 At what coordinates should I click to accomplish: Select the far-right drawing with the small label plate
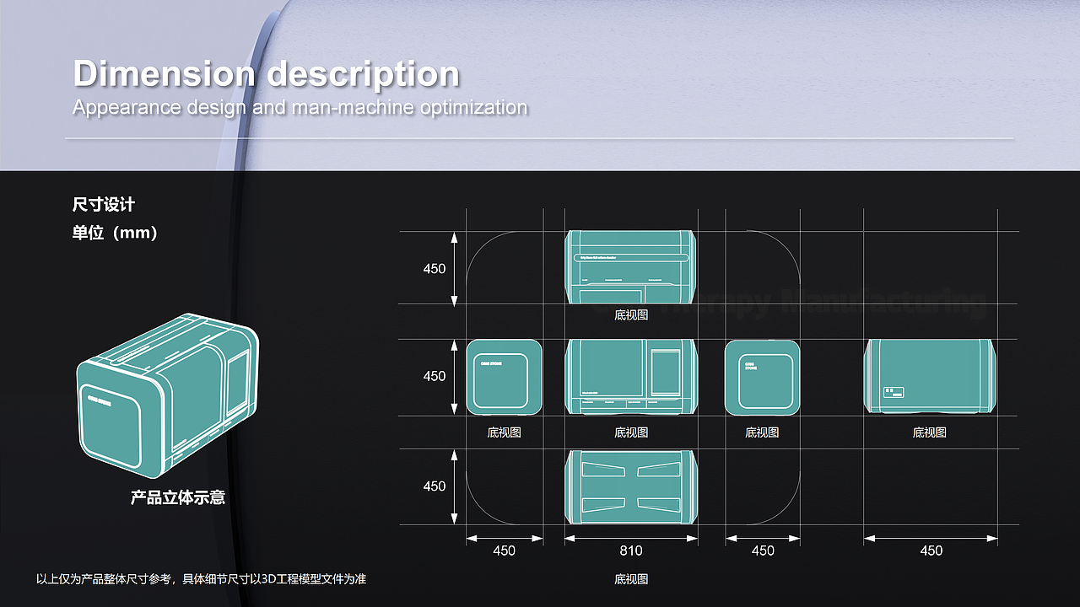point(930,377)
